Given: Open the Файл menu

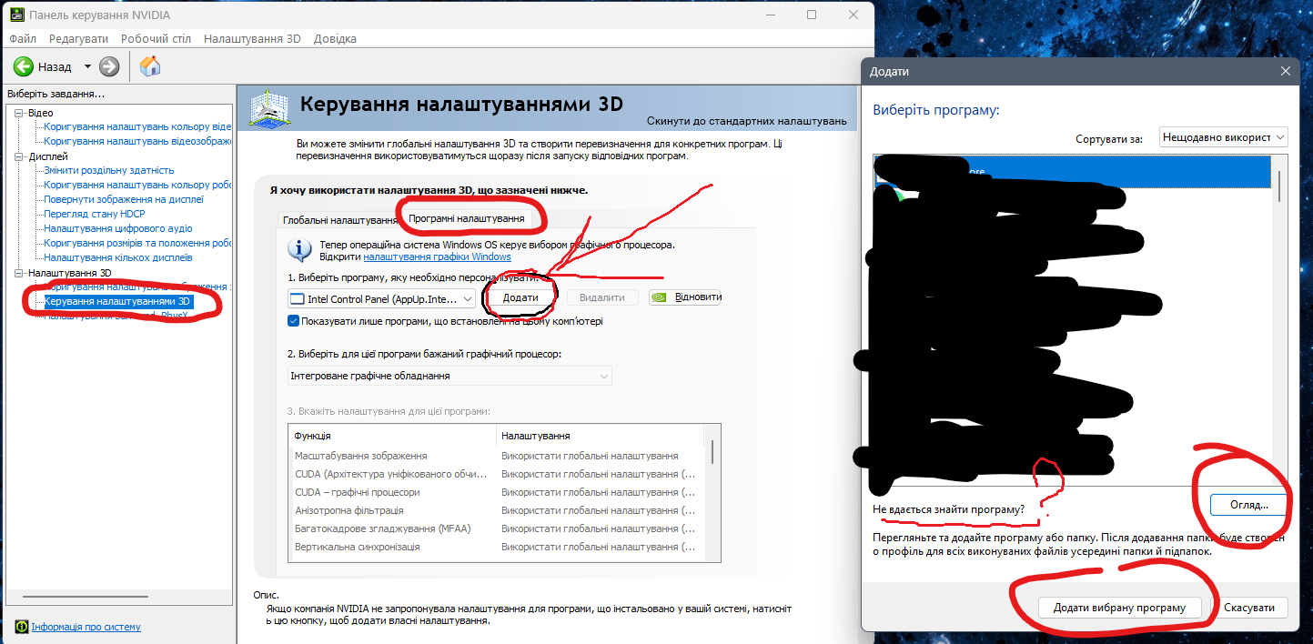Looking at the screenshot, I should [23, 39].
